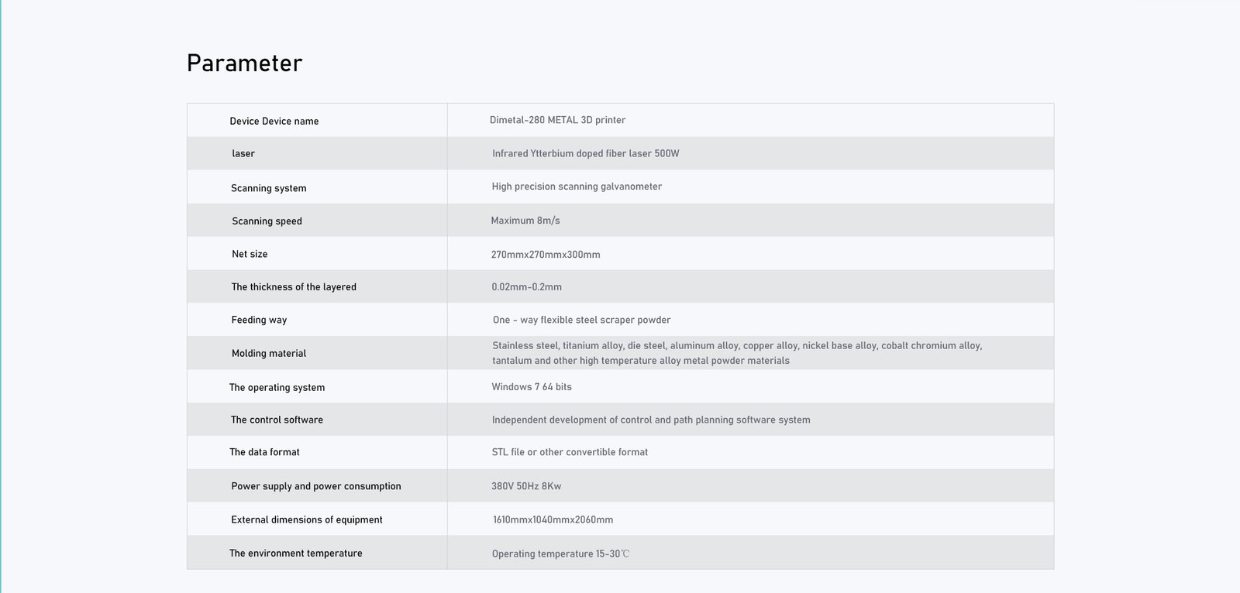1240x593 pixels.
Task: Click the 270mmx270mmx300mm value
Action: [x=546, y=255]
